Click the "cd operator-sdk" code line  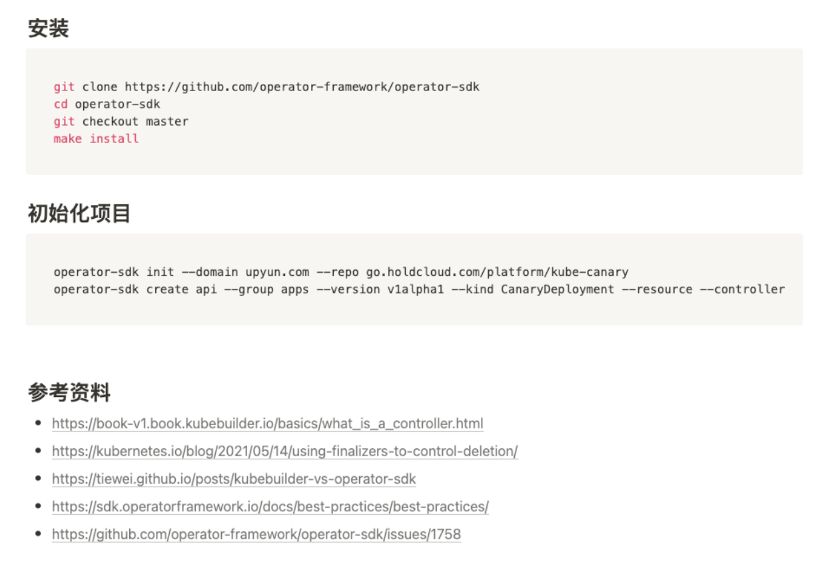[107, 104]
